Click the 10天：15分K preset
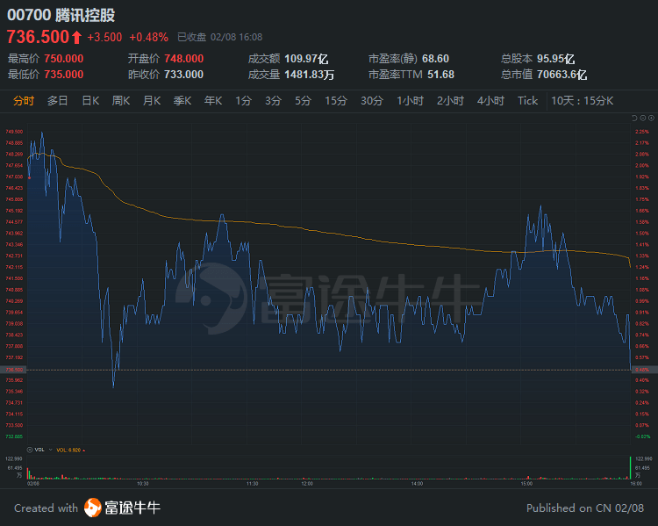This screenshot has height=526, width=658. 583,101
